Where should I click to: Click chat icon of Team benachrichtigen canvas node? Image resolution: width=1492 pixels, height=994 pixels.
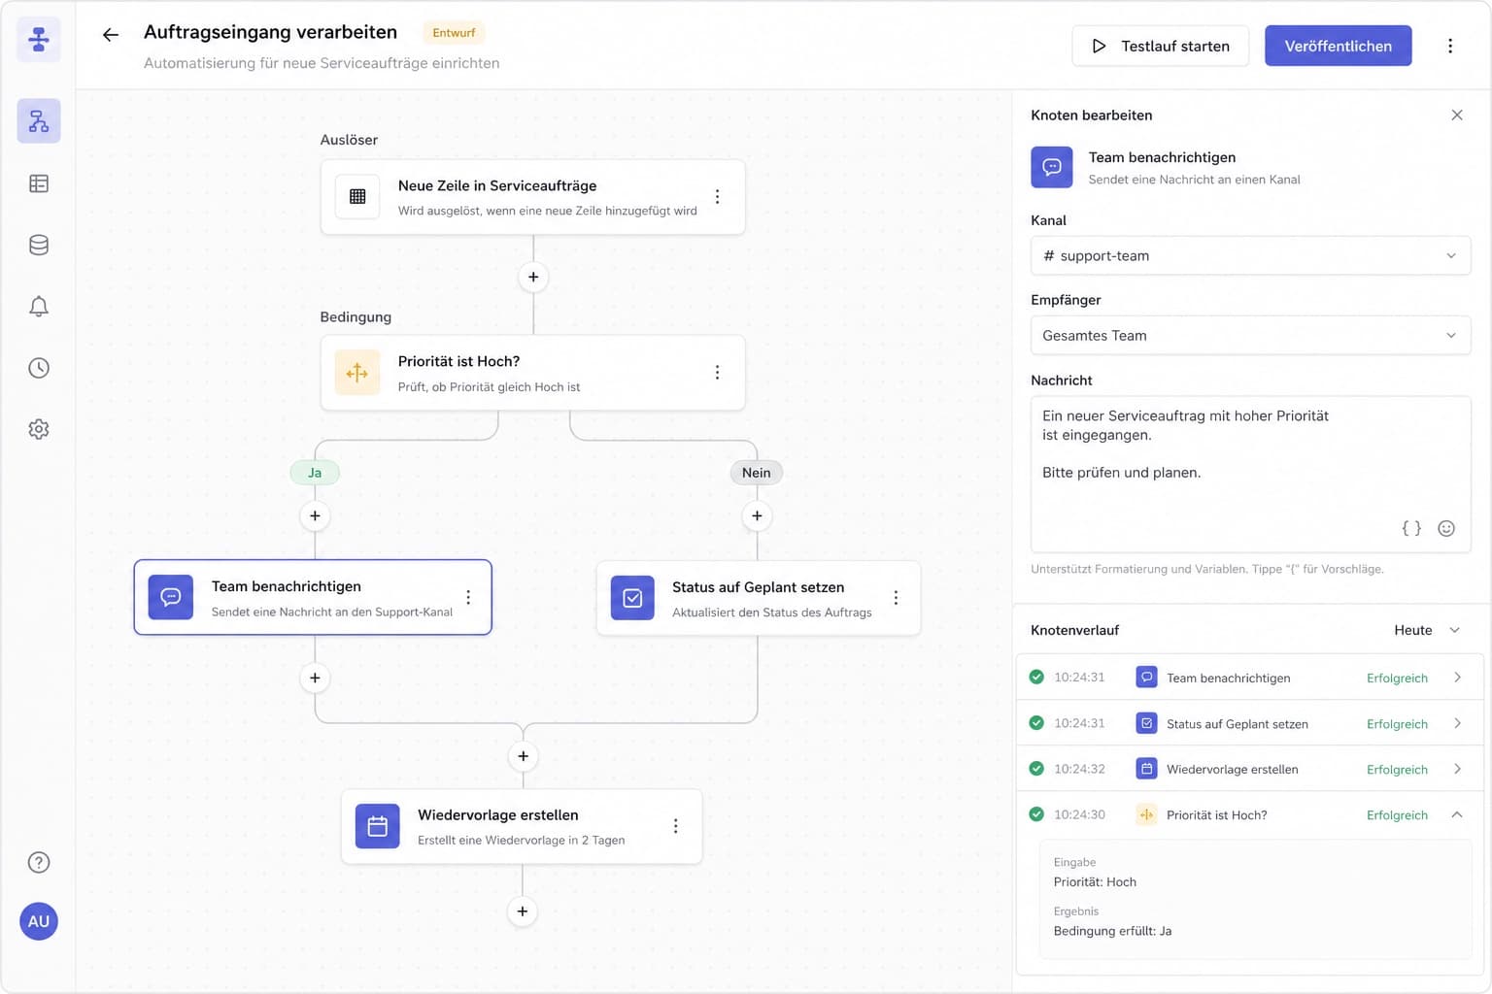pos(171,597)
